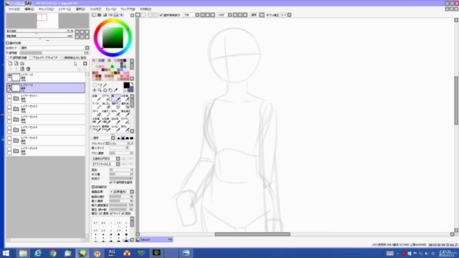Adjust the brush density slider
This screenshot has height=258, width=459.
[121, 153]
